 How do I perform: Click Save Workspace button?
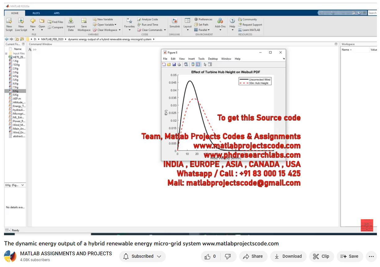(x=84, y=24)
